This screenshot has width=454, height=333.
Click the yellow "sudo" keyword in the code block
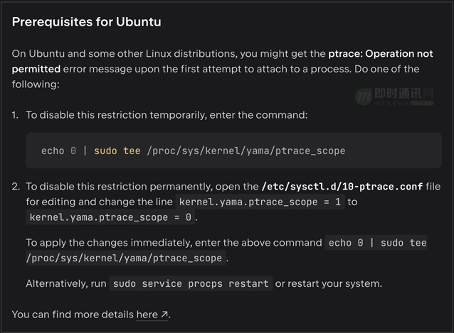(x=106, y=151)
